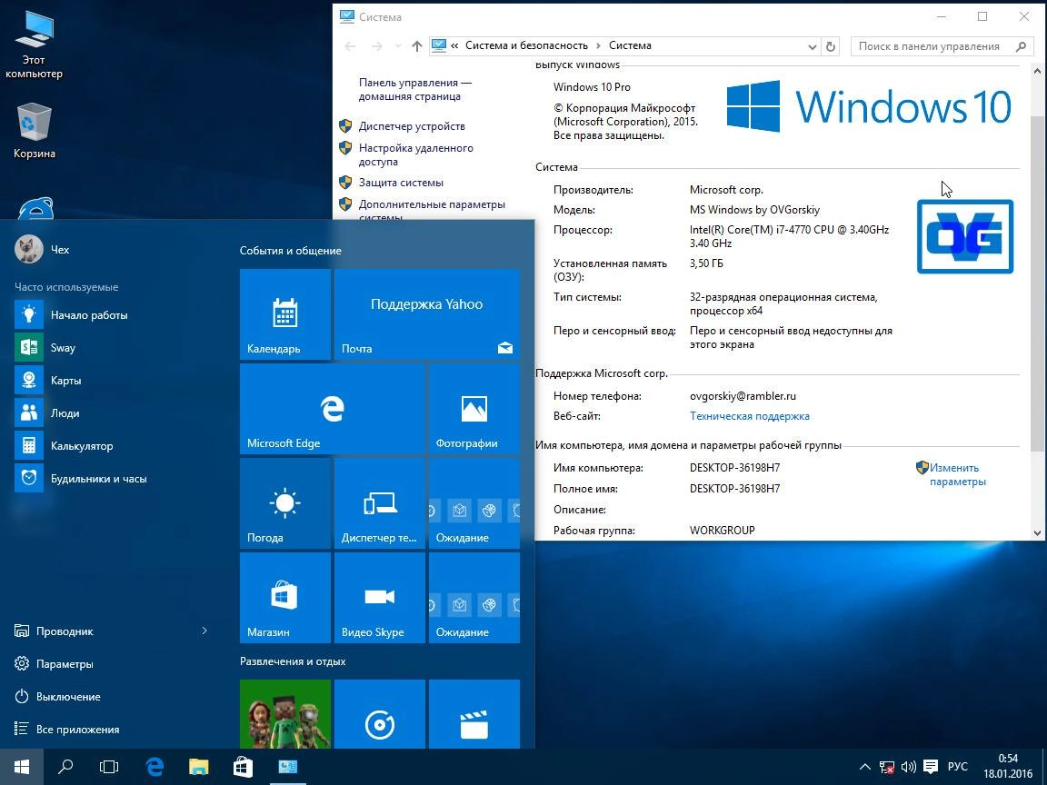Open the Магазин store tile
1047x785 pixels.
tap(285, 598)
